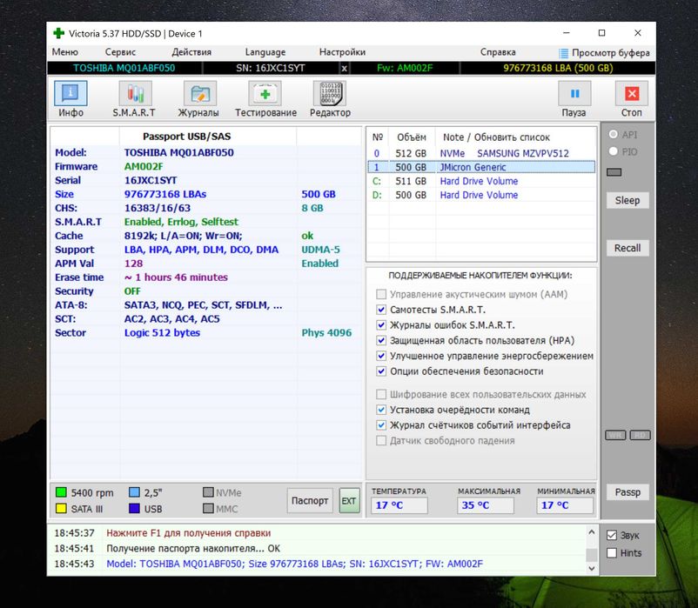The height and width of the screenshot is (608, 698).
Task: Select drive 0 NVMe SAMSUNG MZVPV512
Action: click(x=481, y=153)
